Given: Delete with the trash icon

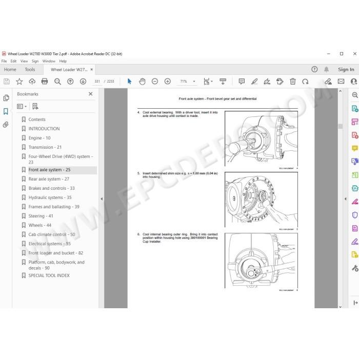Looking at the screenshot, I should [293, 81].
